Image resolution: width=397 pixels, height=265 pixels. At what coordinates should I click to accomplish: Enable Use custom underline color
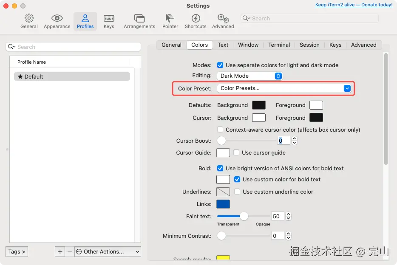coord(237,192)
